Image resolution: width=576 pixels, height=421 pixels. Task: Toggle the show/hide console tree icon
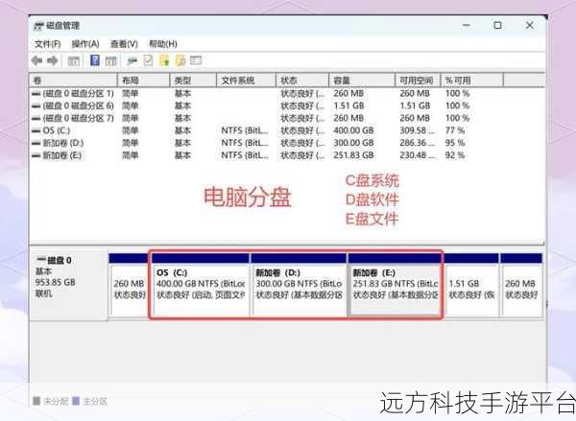[x=74, y=61]
